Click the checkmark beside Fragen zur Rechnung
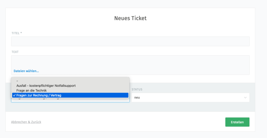The height and width of the screenshot is (138, 267). point(14,95)
